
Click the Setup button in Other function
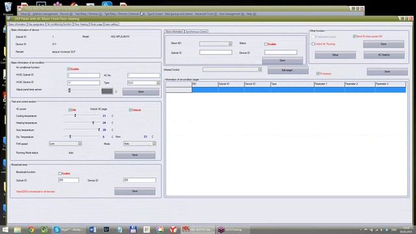point(335,55)
